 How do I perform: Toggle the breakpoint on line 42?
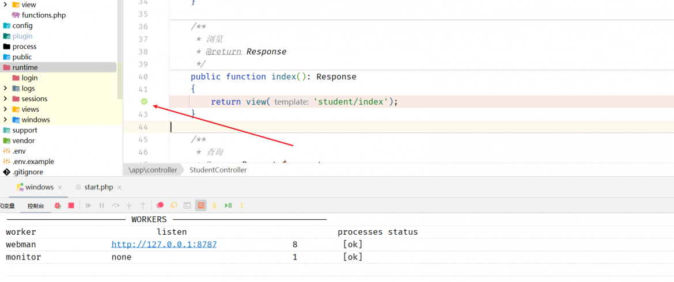145,102
